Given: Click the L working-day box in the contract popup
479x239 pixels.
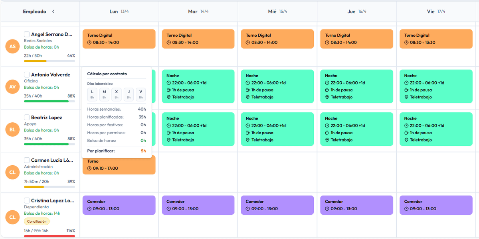Looking at the screenshot, I should tap(92, 94).
